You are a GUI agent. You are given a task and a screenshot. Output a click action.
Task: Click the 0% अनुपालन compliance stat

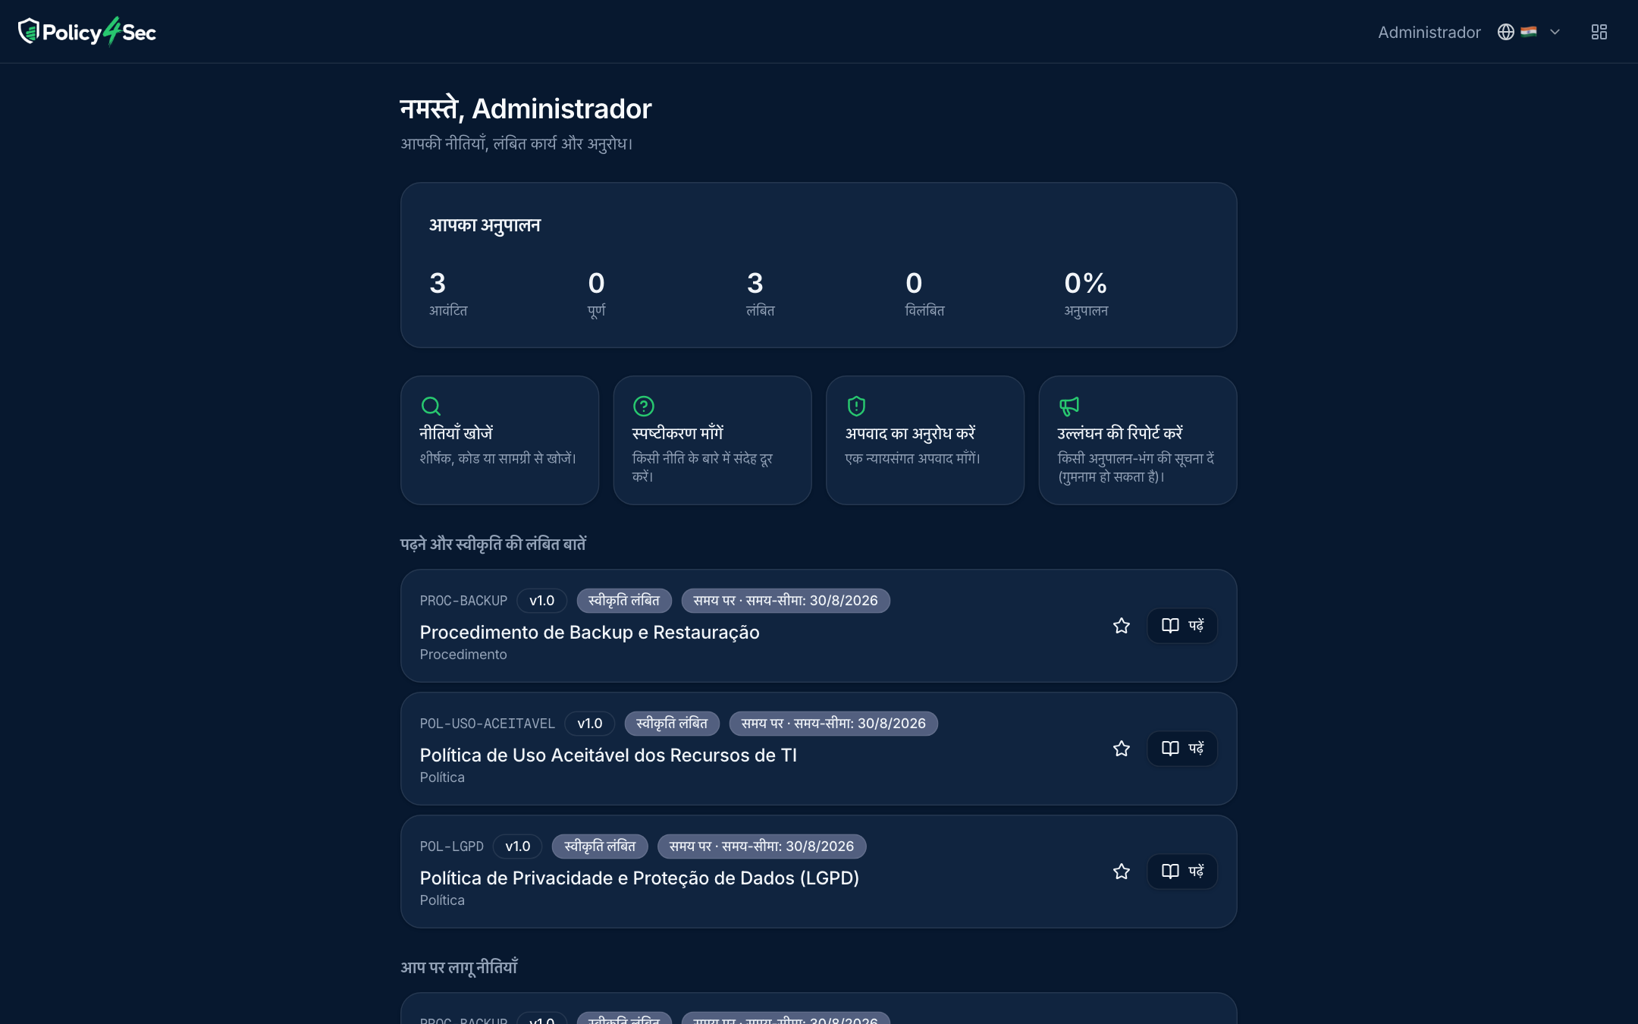click(1086, 293)
